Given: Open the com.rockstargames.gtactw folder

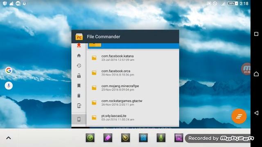Looking at the screenshot, I should point(133,102).
